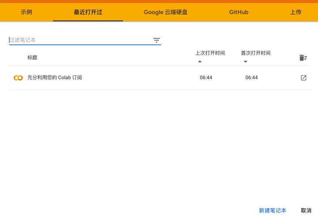Click the 新建笔记本 button
The image size is (318, 217).
[x=273, y=210]
